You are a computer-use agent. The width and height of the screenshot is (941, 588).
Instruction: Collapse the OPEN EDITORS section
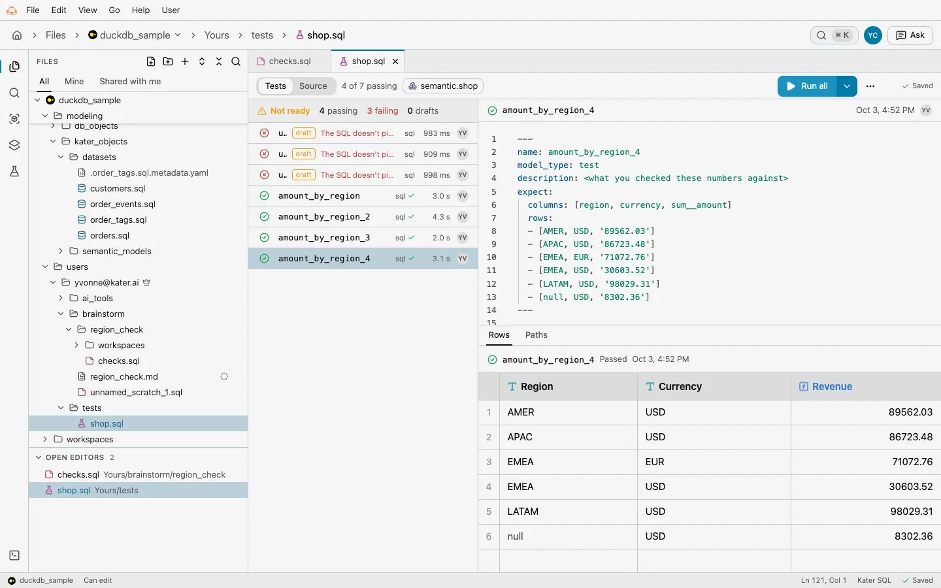pos(39,457)
